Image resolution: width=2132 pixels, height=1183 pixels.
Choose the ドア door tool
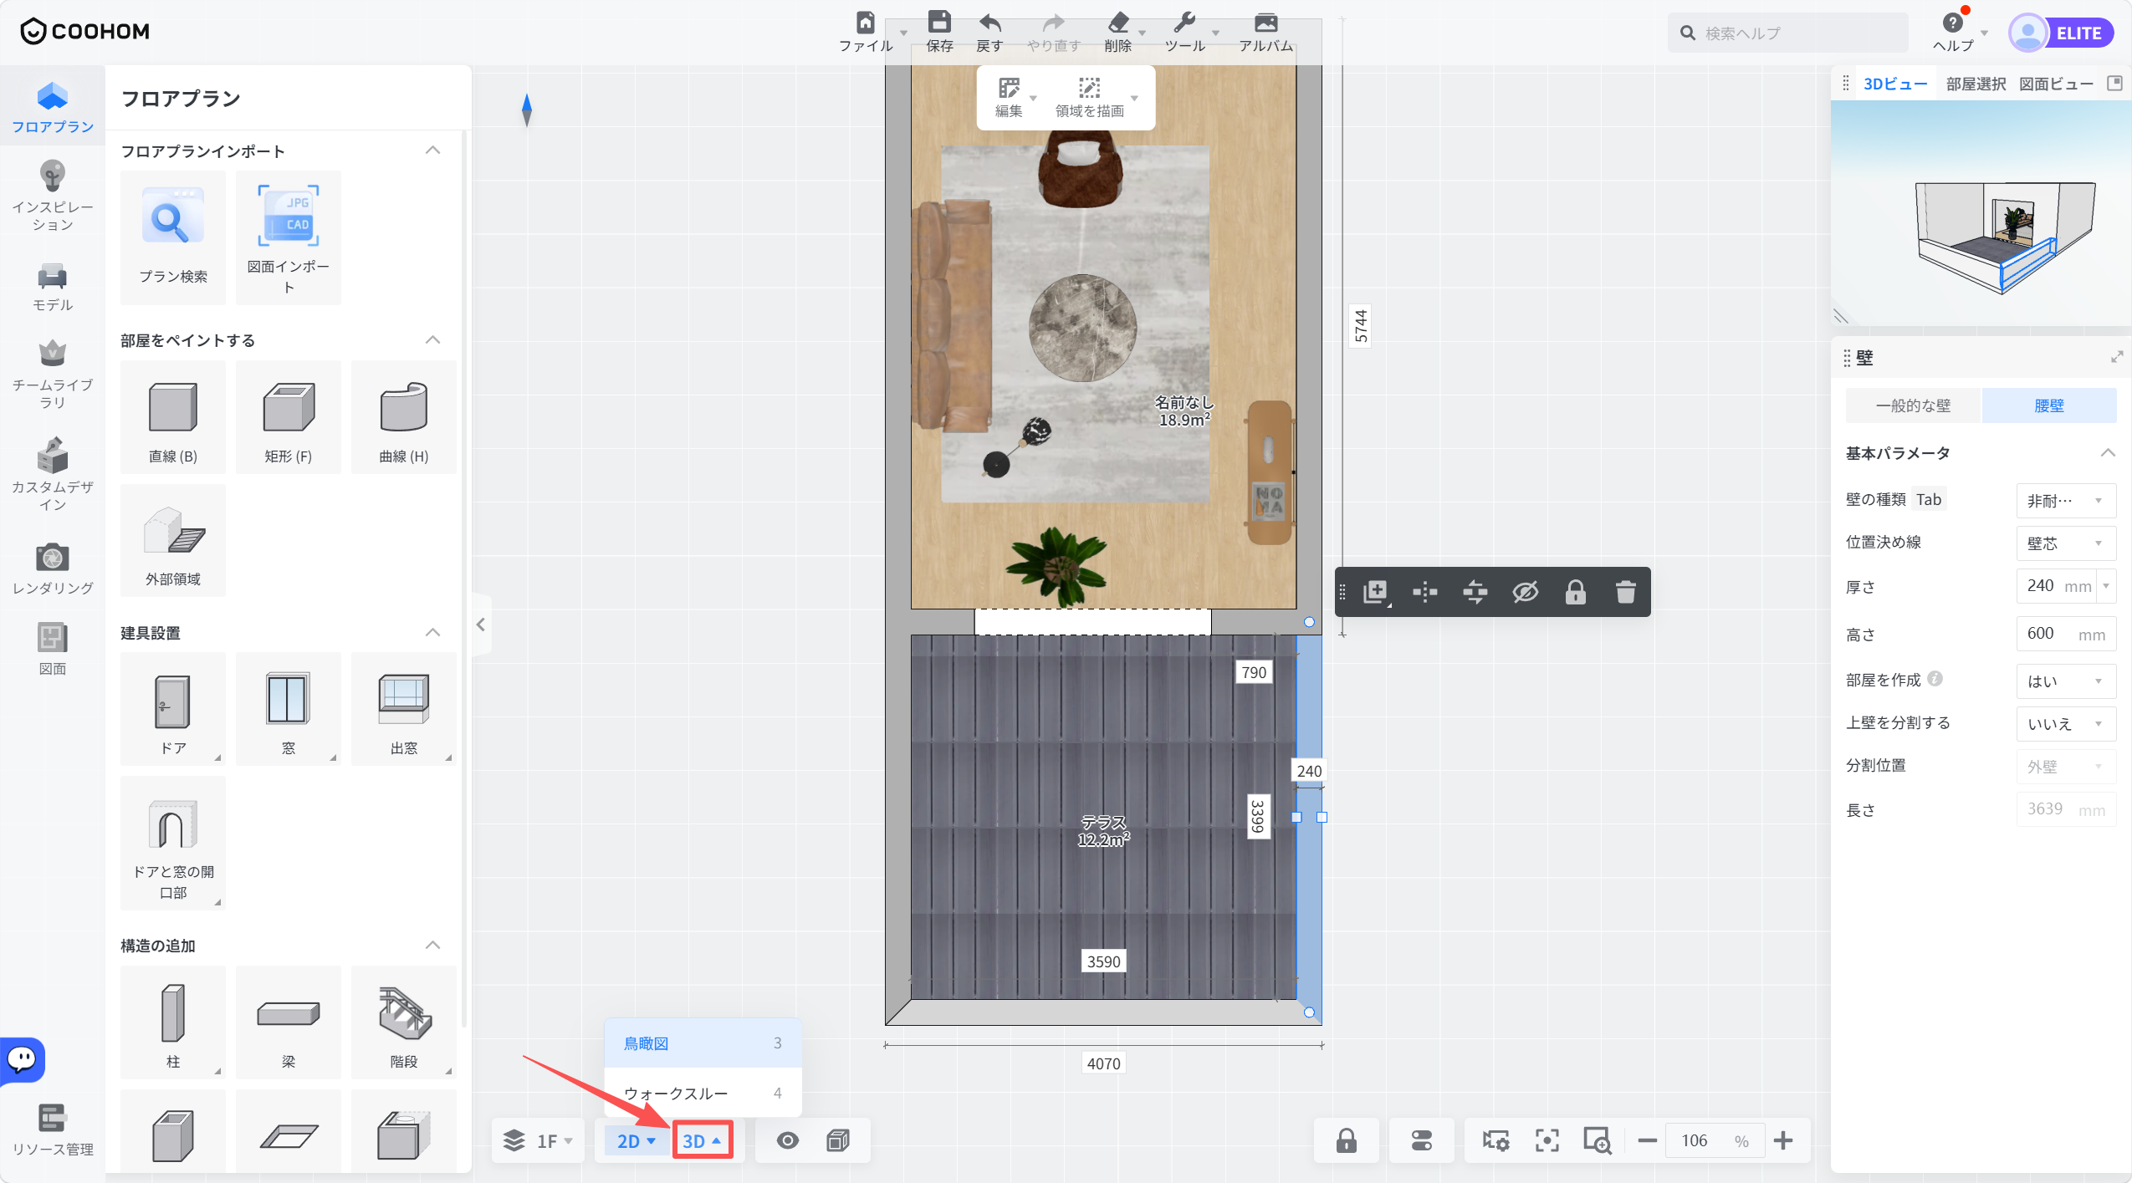[x=173, y=709]
